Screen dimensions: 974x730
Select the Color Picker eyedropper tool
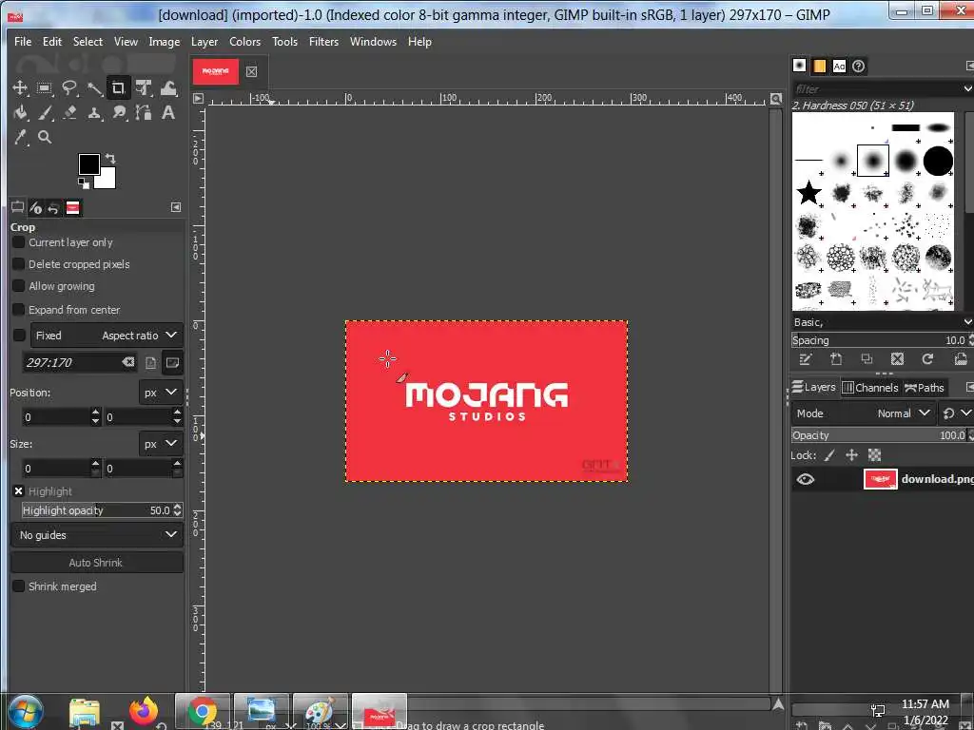[20, 137]
